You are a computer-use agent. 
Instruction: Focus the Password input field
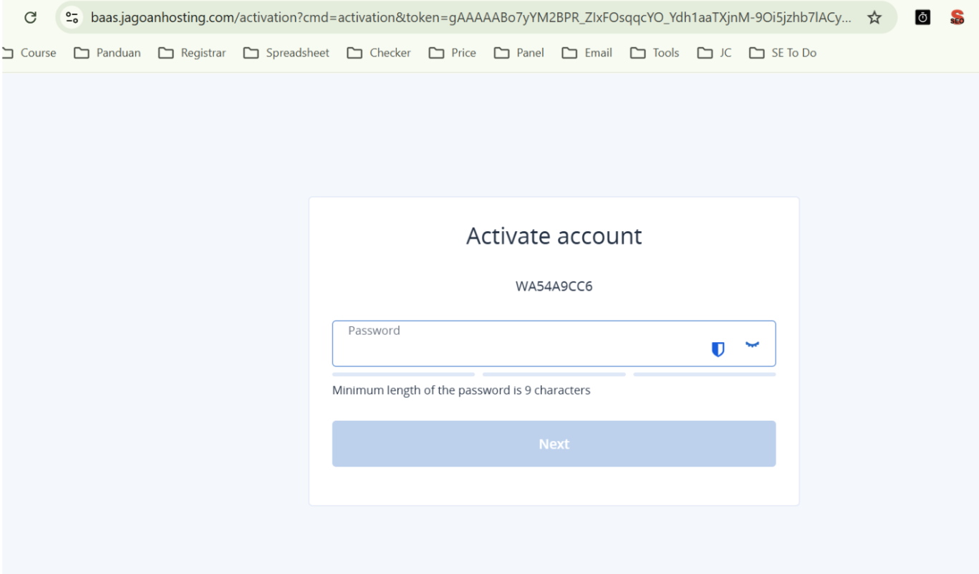point(516,349)
